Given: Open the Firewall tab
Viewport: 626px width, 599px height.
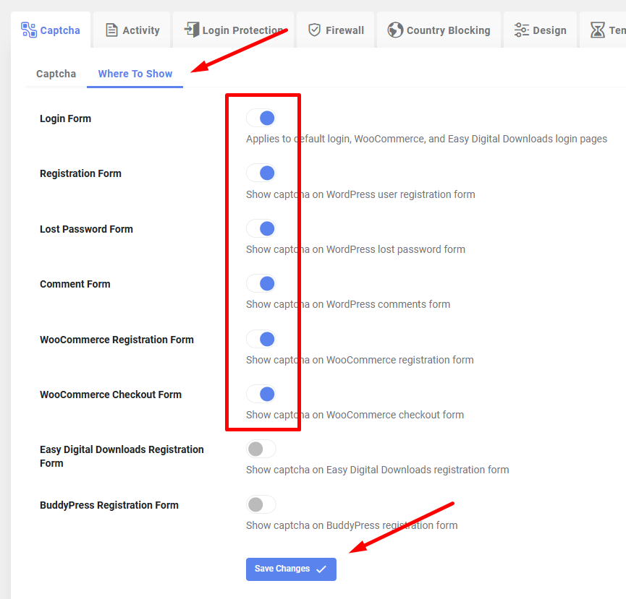Looking at the screenshot, I should click(x=336, y=30).
